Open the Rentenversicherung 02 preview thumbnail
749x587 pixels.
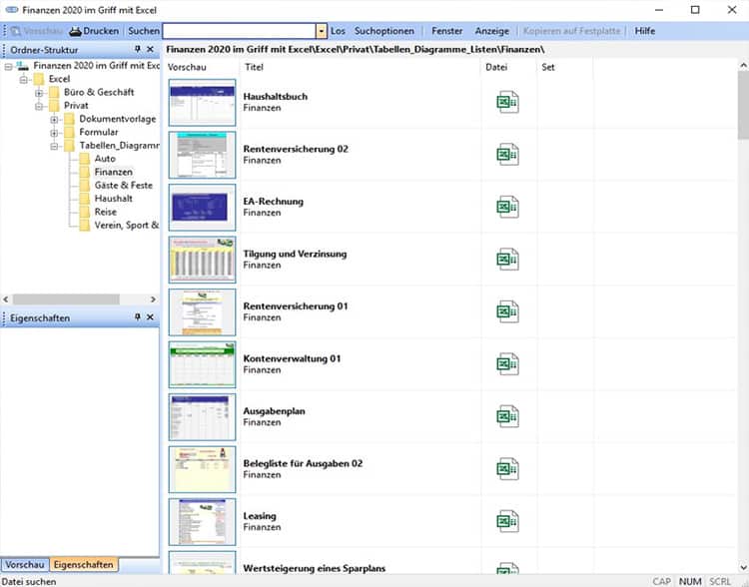pos(202,155)
